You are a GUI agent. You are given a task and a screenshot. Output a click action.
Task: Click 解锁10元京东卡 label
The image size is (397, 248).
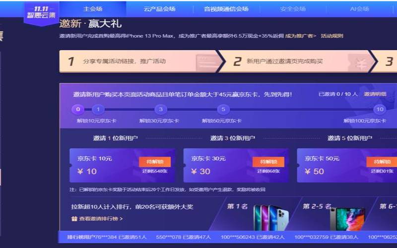point(97,121)
